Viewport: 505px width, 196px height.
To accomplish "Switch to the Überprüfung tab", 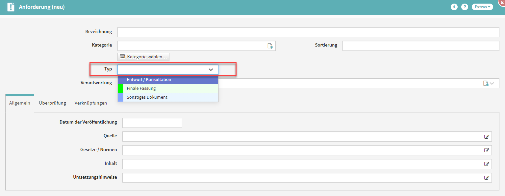I will (x=52, y=103).
